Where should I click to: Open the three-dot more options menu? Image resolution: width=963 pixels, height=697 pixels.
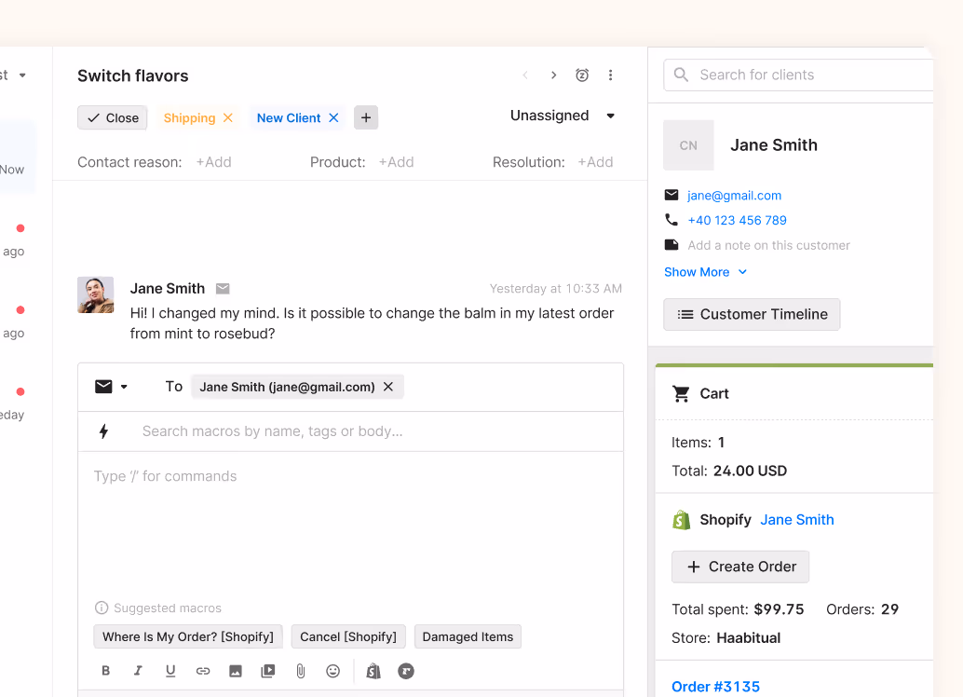(x=611, y=75)
